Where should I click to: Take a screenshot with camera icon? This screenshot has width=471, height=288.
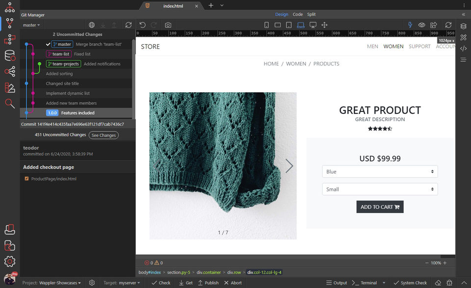(x=168, y=25)
